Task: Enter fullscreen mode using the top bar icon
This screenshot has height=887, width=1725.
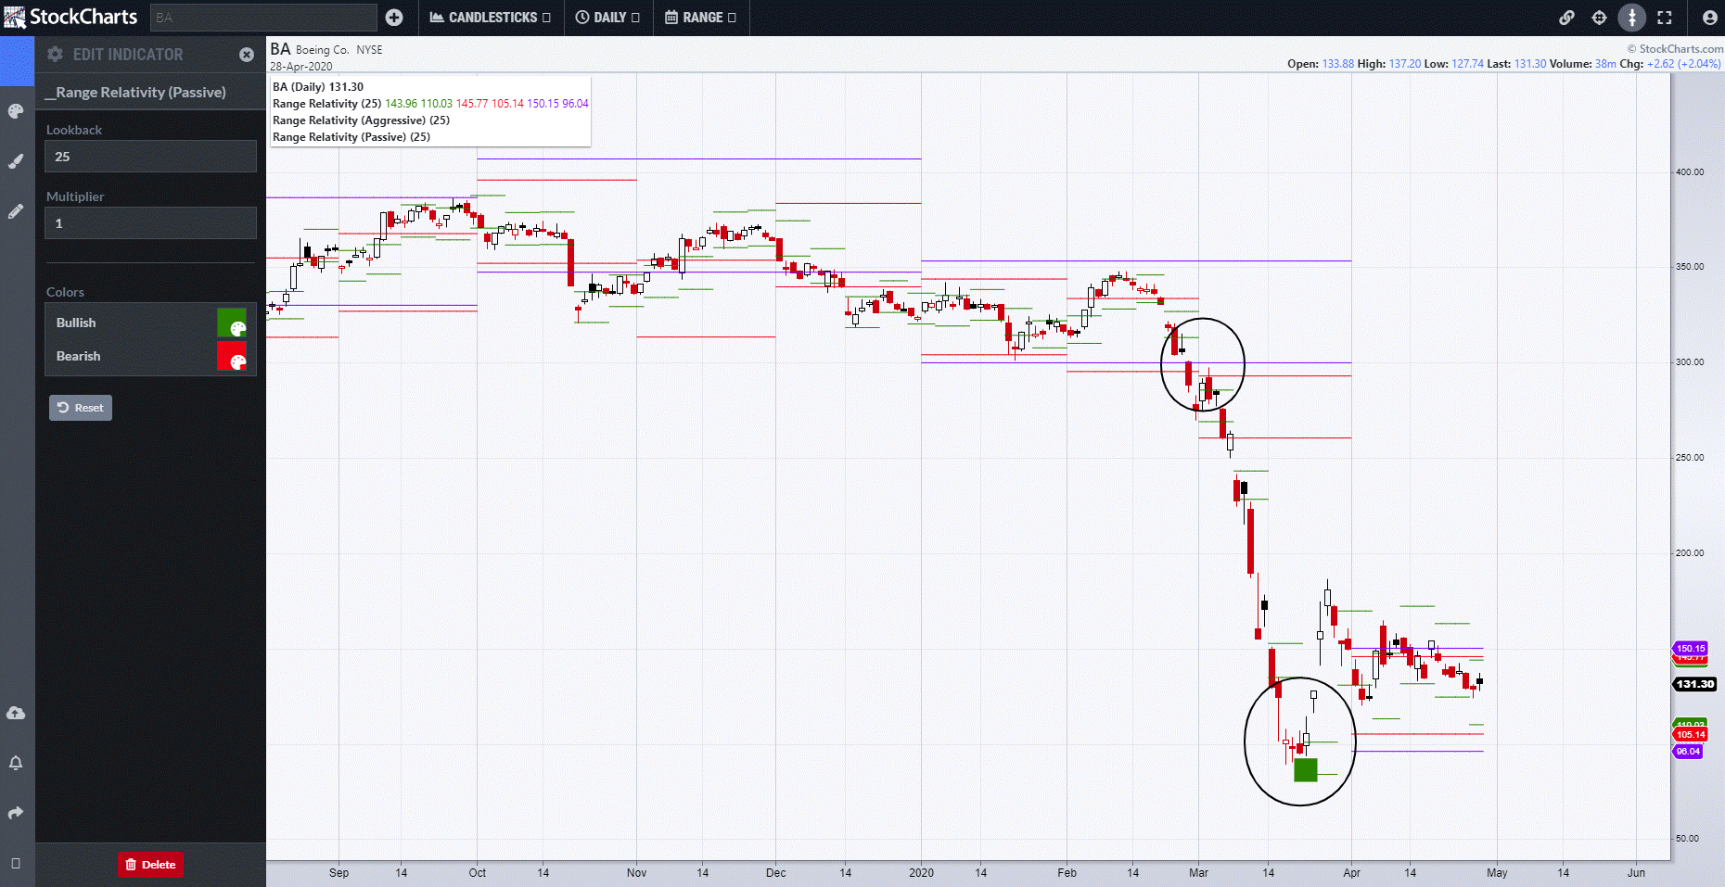Action: click(1665, 18)
